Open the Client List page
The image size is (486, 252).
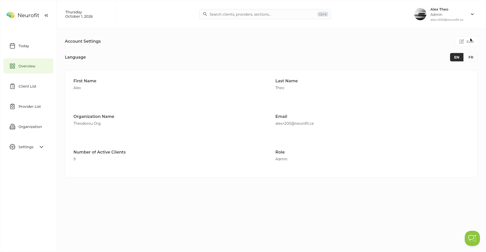[28, 86]
